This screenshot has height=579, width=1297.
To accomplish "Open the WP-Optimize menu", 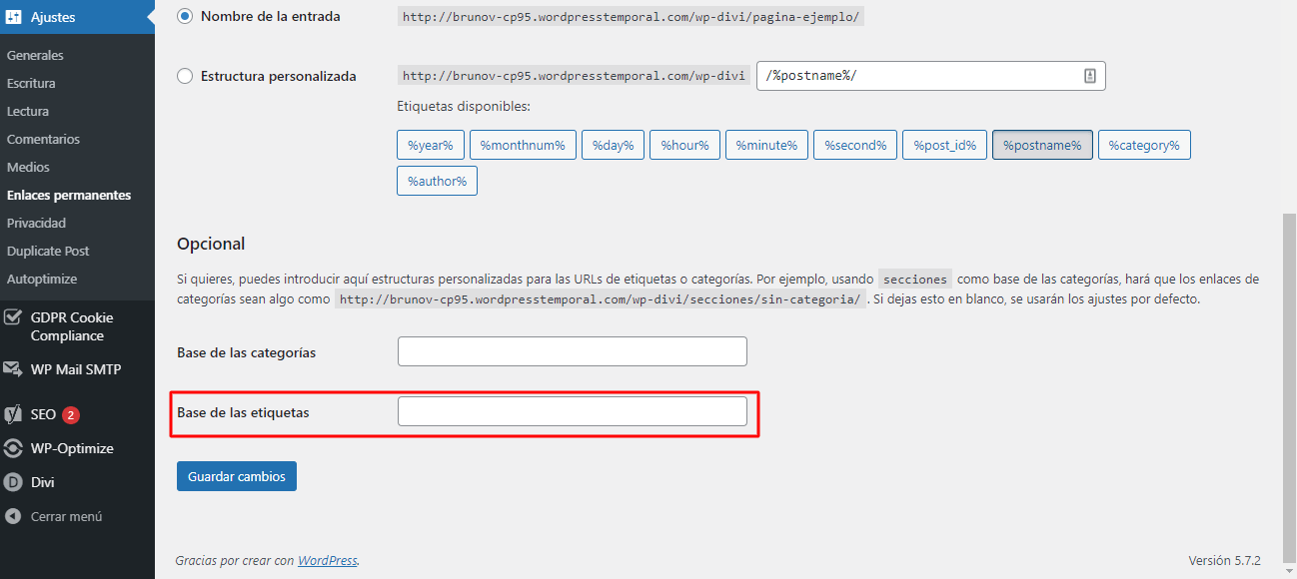I will pyautogui.click(x=77, y=448).
